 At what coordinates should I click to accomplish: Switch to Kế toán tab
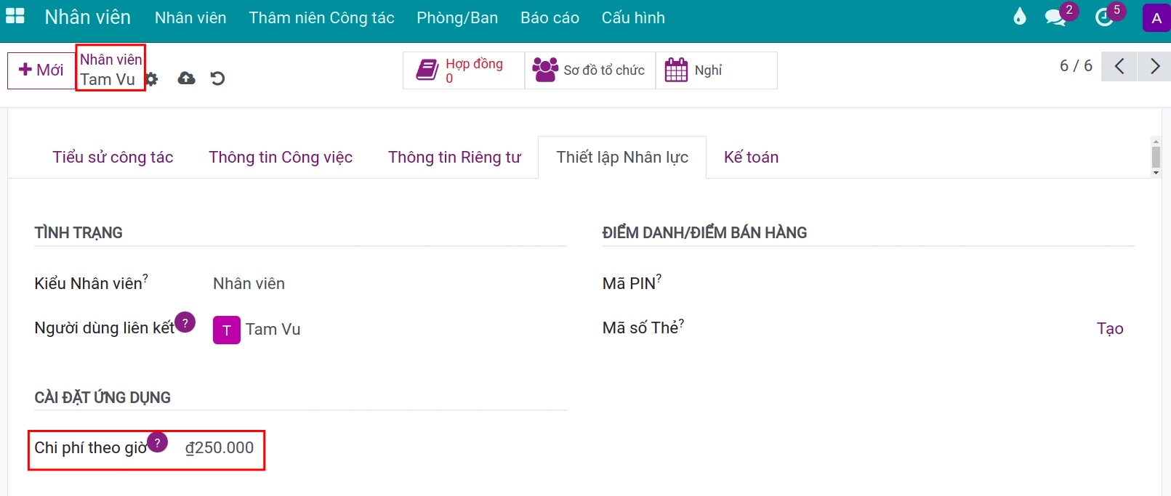point(751,158)
